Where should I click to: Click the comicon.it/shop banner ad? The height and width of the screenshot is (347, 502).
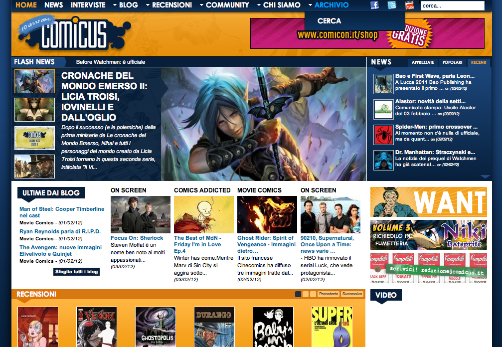(367, 33)
